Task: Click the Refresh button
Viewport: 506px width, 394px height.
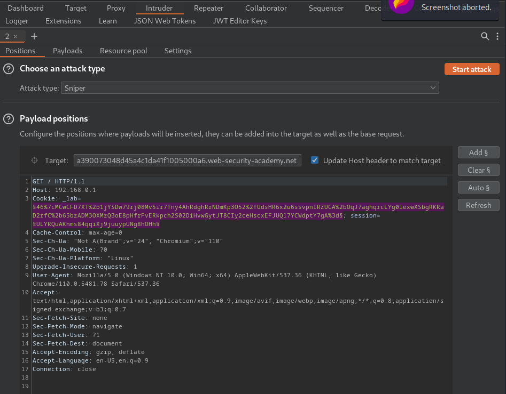Action: tap(479, 205)
